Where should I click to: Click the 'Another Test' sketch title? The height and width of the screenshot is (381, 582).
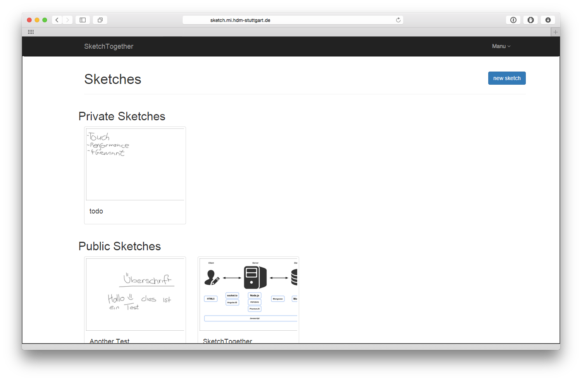point(109,341)
